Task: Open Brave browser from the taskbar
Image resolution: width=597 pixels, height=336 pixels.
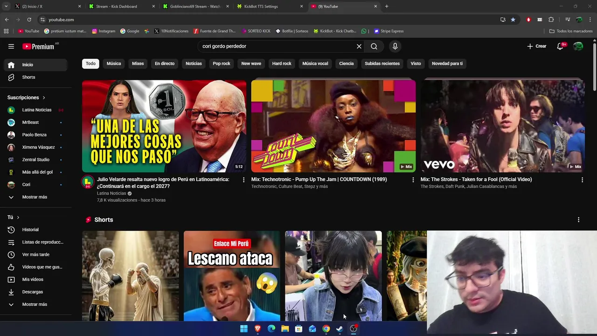Action: [257, 329]
